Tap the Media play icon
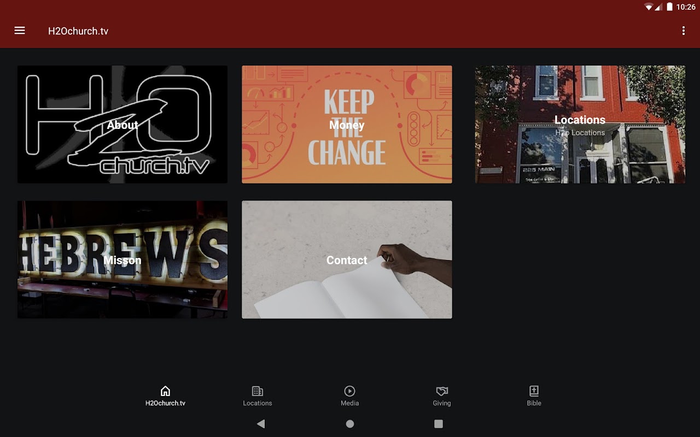This screenshot has height=437, width=700. pyautogui.click(x=349, y=391)
